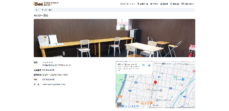Click the lower school marker on map
Viewport: 229px width, 111px height.
click(157, 100)
